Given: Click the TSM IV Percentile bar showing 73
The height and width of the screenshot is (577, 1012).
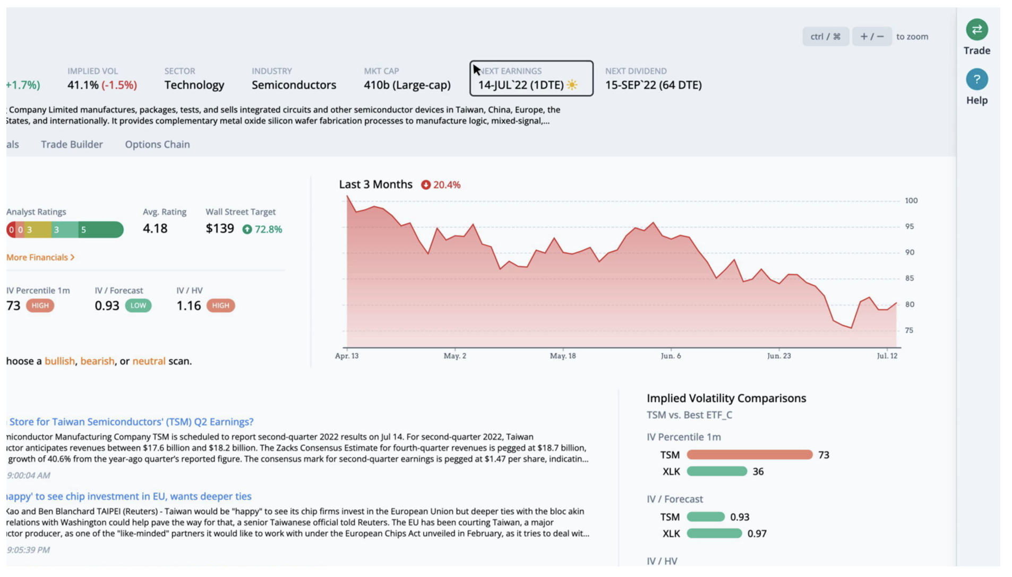Looking at the screenshot, I should (x=749, y=455).
